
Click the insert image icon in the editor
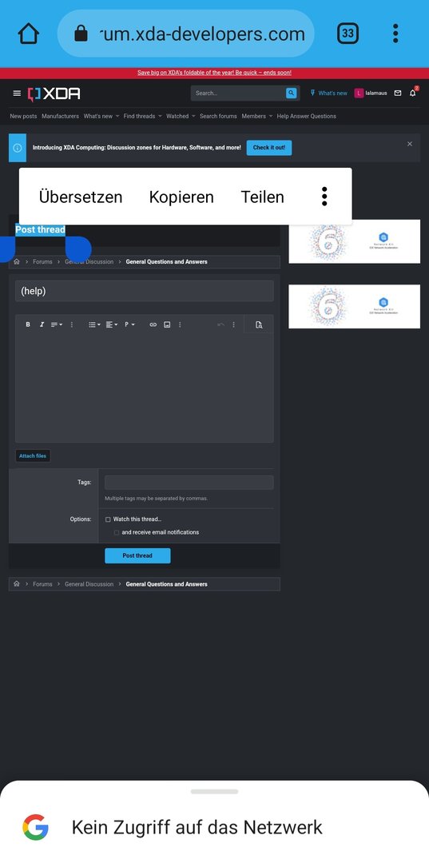(167, 324)
